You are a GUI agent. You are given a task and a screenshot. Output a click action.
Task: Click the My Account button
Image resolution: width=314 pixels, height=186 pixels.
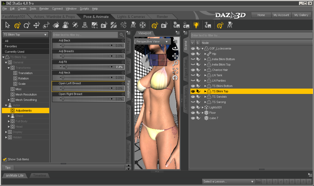[281, 15]
